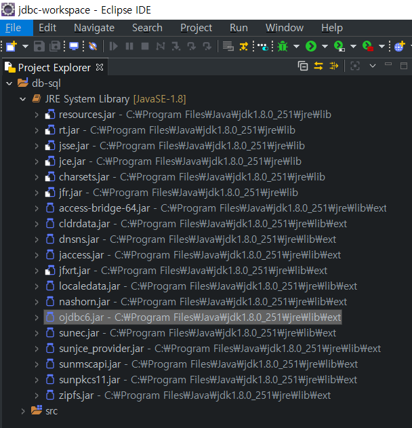This screenshot has width=412, height=428.
Task: Select zipfs.jar entry
Action: (188, 395)
